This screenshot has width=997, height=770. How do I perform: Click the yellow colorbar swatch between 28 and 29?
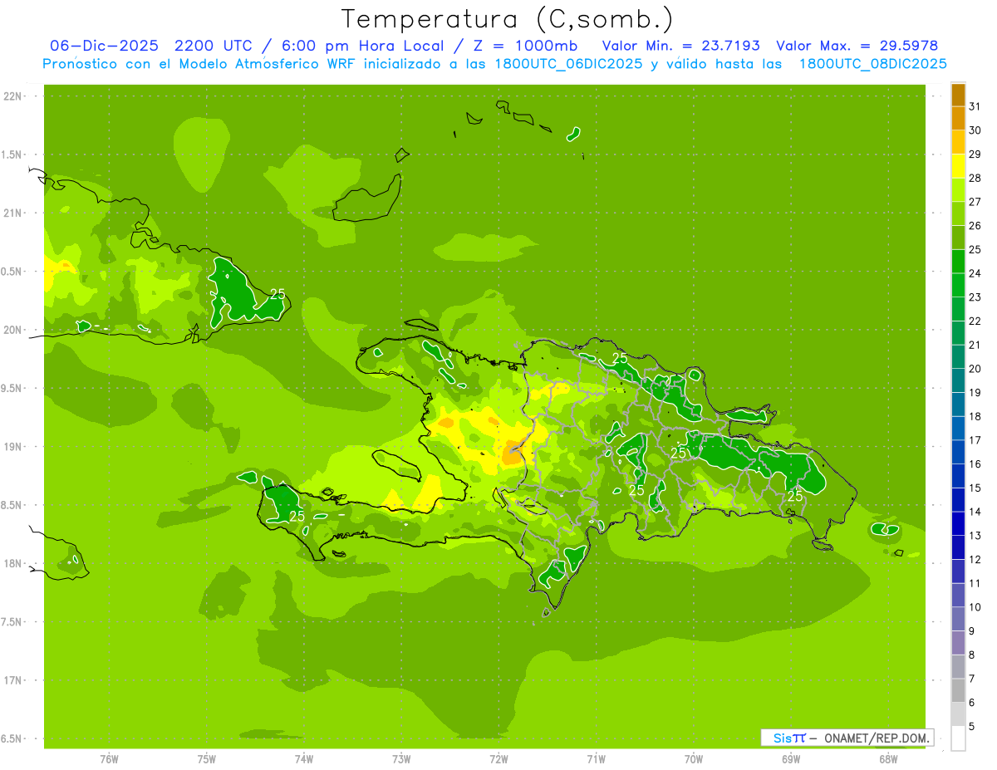[958, 166]
